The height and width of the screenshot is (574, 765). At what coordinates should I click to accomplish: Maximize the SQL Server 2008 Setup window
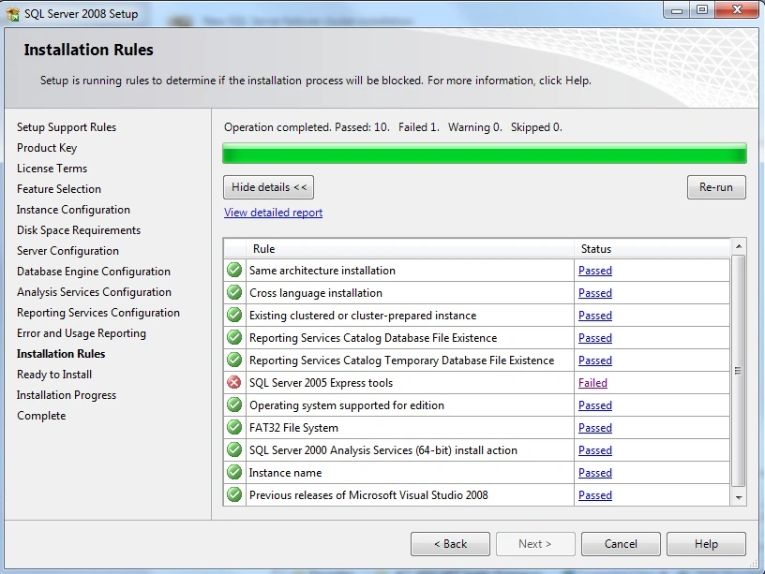702,10
